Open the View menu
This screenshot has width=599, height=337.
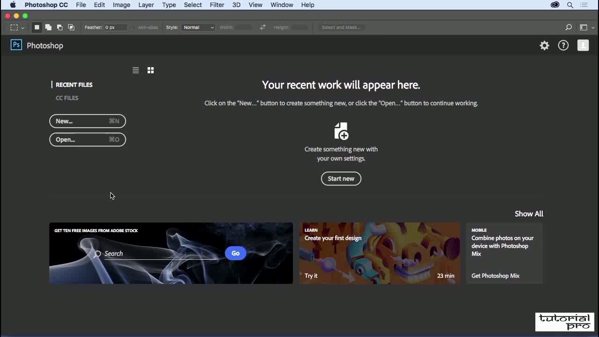point(256,5)
